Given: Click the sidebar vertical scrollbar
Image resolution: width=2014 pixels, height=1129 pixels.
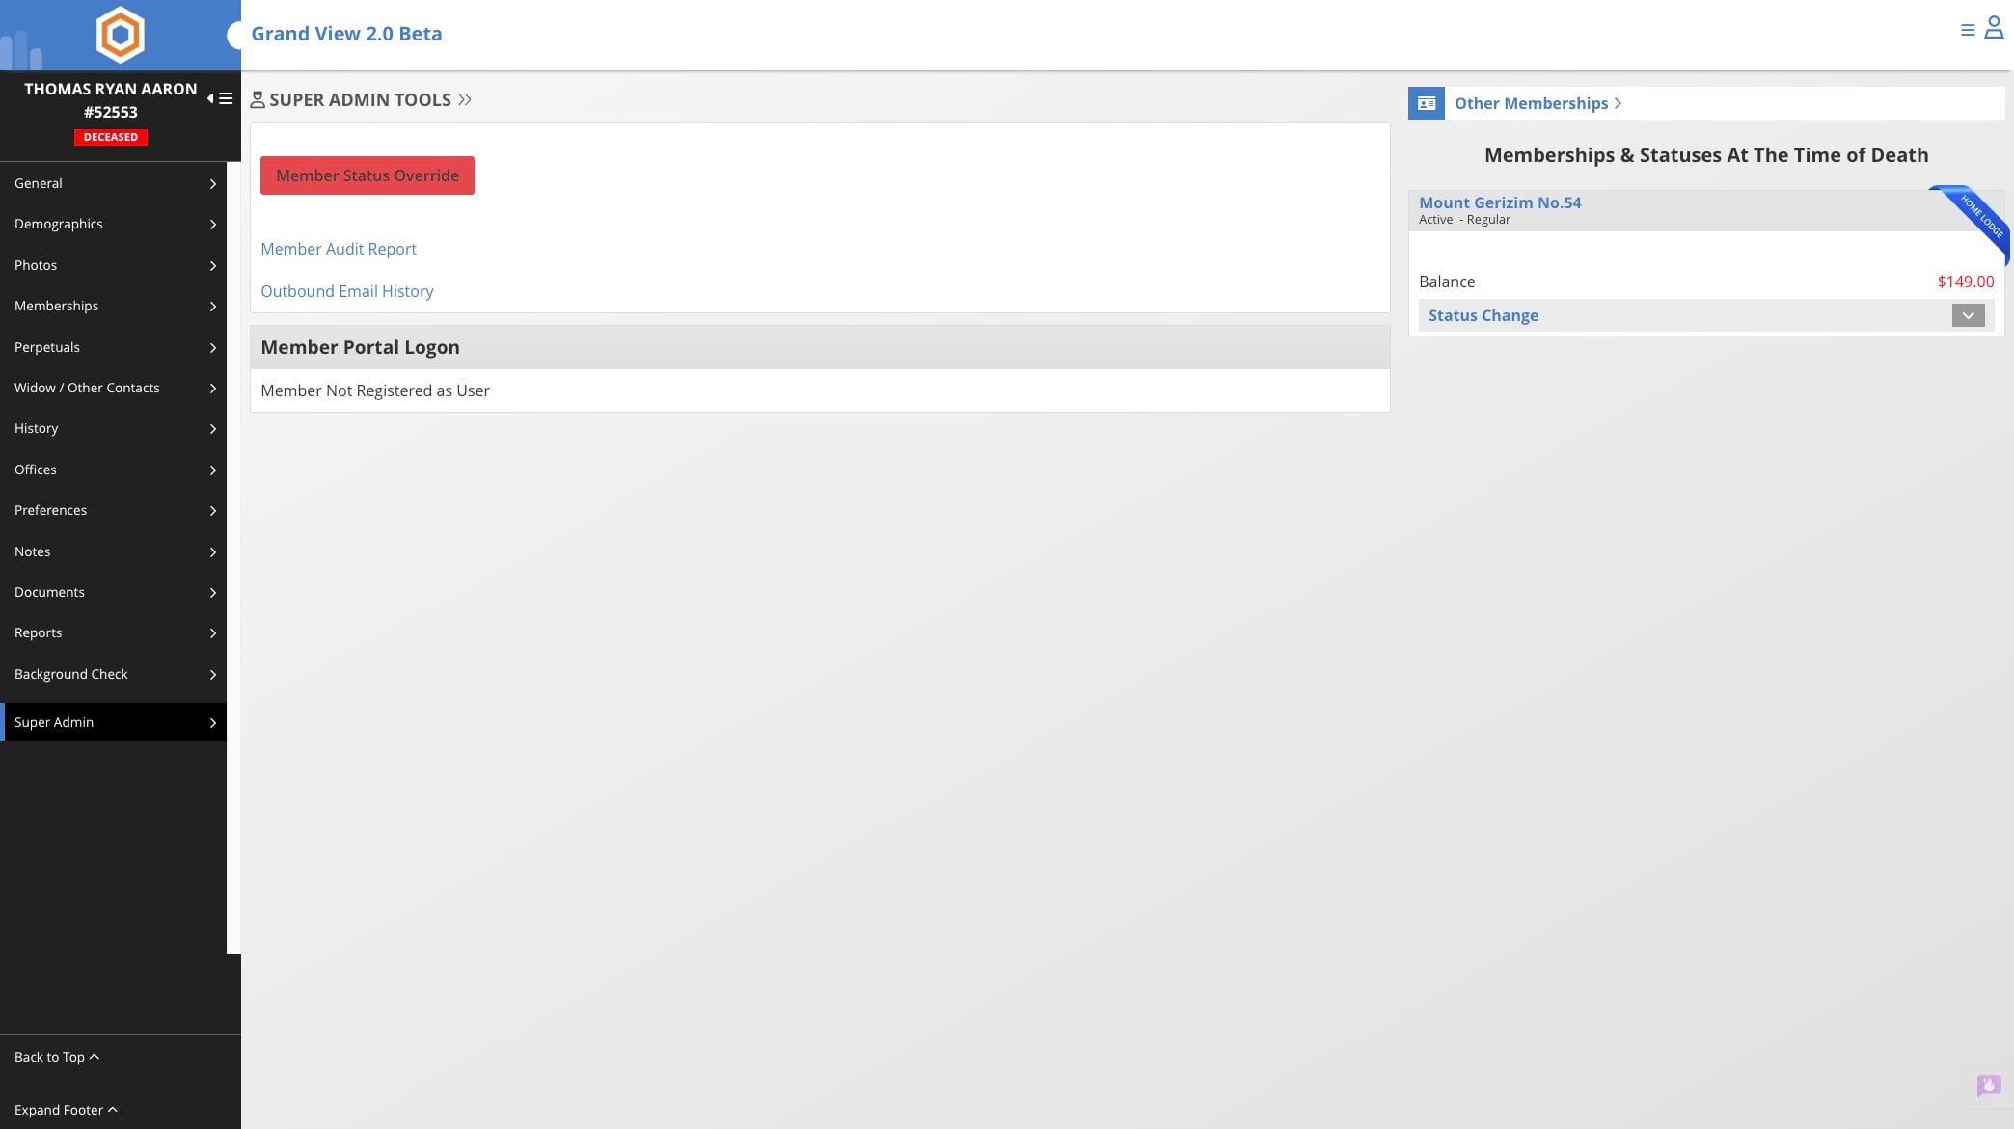Looking at the screenshot, I should [233, 557].
